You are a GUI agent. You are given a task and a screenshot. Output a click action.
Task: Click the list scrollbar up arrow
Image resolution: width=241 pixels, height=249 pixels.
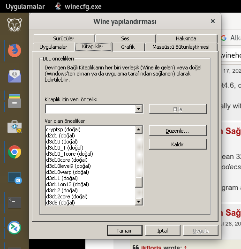click(x=139, y=130)
